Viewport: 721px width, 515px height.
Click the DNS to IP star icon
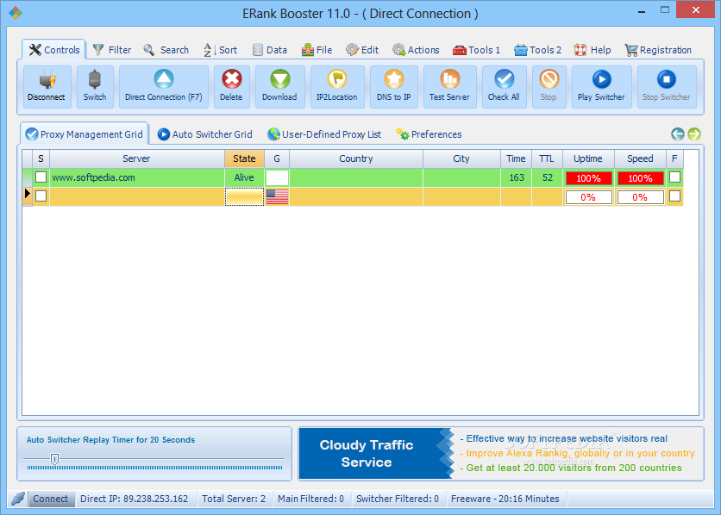click(394, 79)
